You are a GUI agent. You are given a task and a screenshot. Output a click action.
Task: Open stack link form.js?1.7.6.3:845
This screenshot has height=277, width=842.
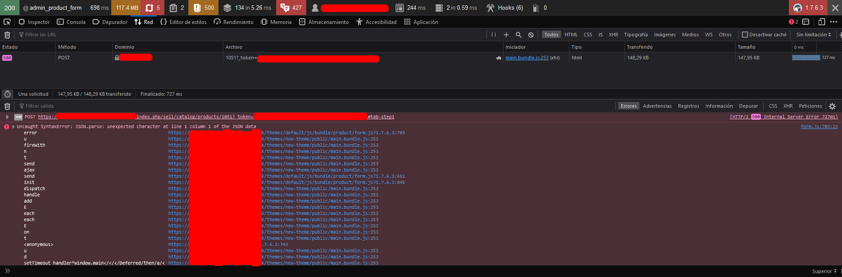(x=333, y=183)
